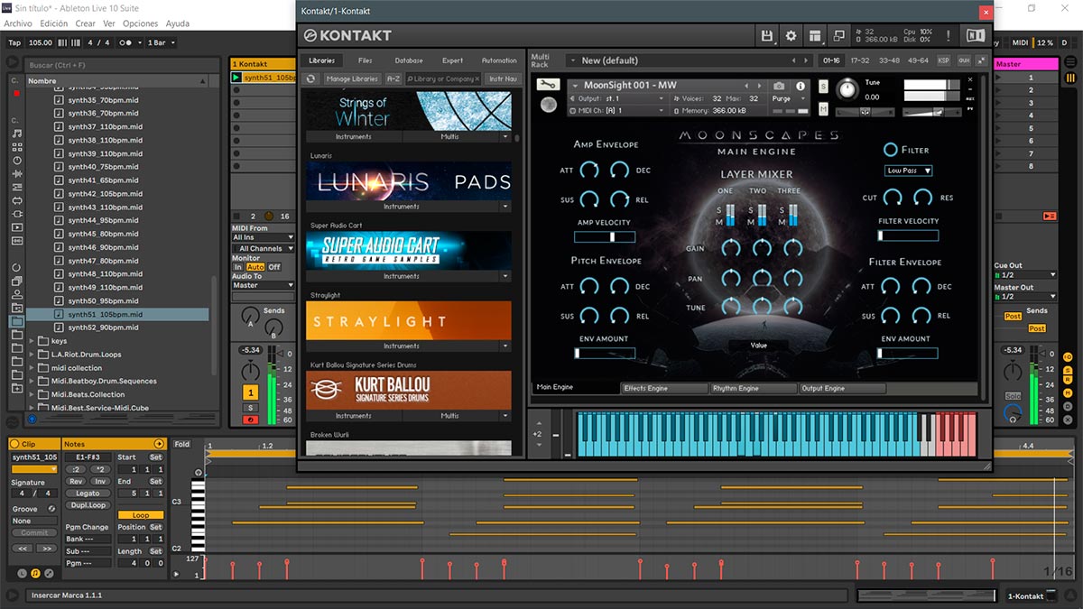Open MoonSight Output st. 1 dropdown
The width and height of the screenshot is (1083, 609).
617,98
